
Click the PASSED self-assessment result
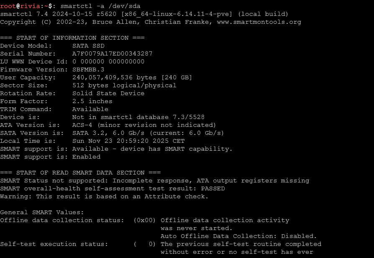click(x=213, y=188)
